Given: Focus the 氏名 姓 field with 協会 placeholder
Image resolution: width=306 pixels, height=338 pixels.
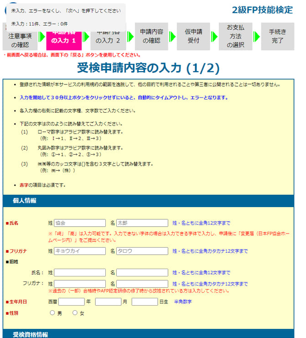Looking at the screenshot, I should (x=79, y=223).
